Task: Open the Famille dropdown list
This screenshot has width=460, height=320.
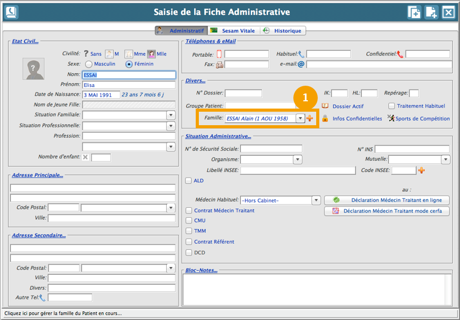Action: (300, 118)
